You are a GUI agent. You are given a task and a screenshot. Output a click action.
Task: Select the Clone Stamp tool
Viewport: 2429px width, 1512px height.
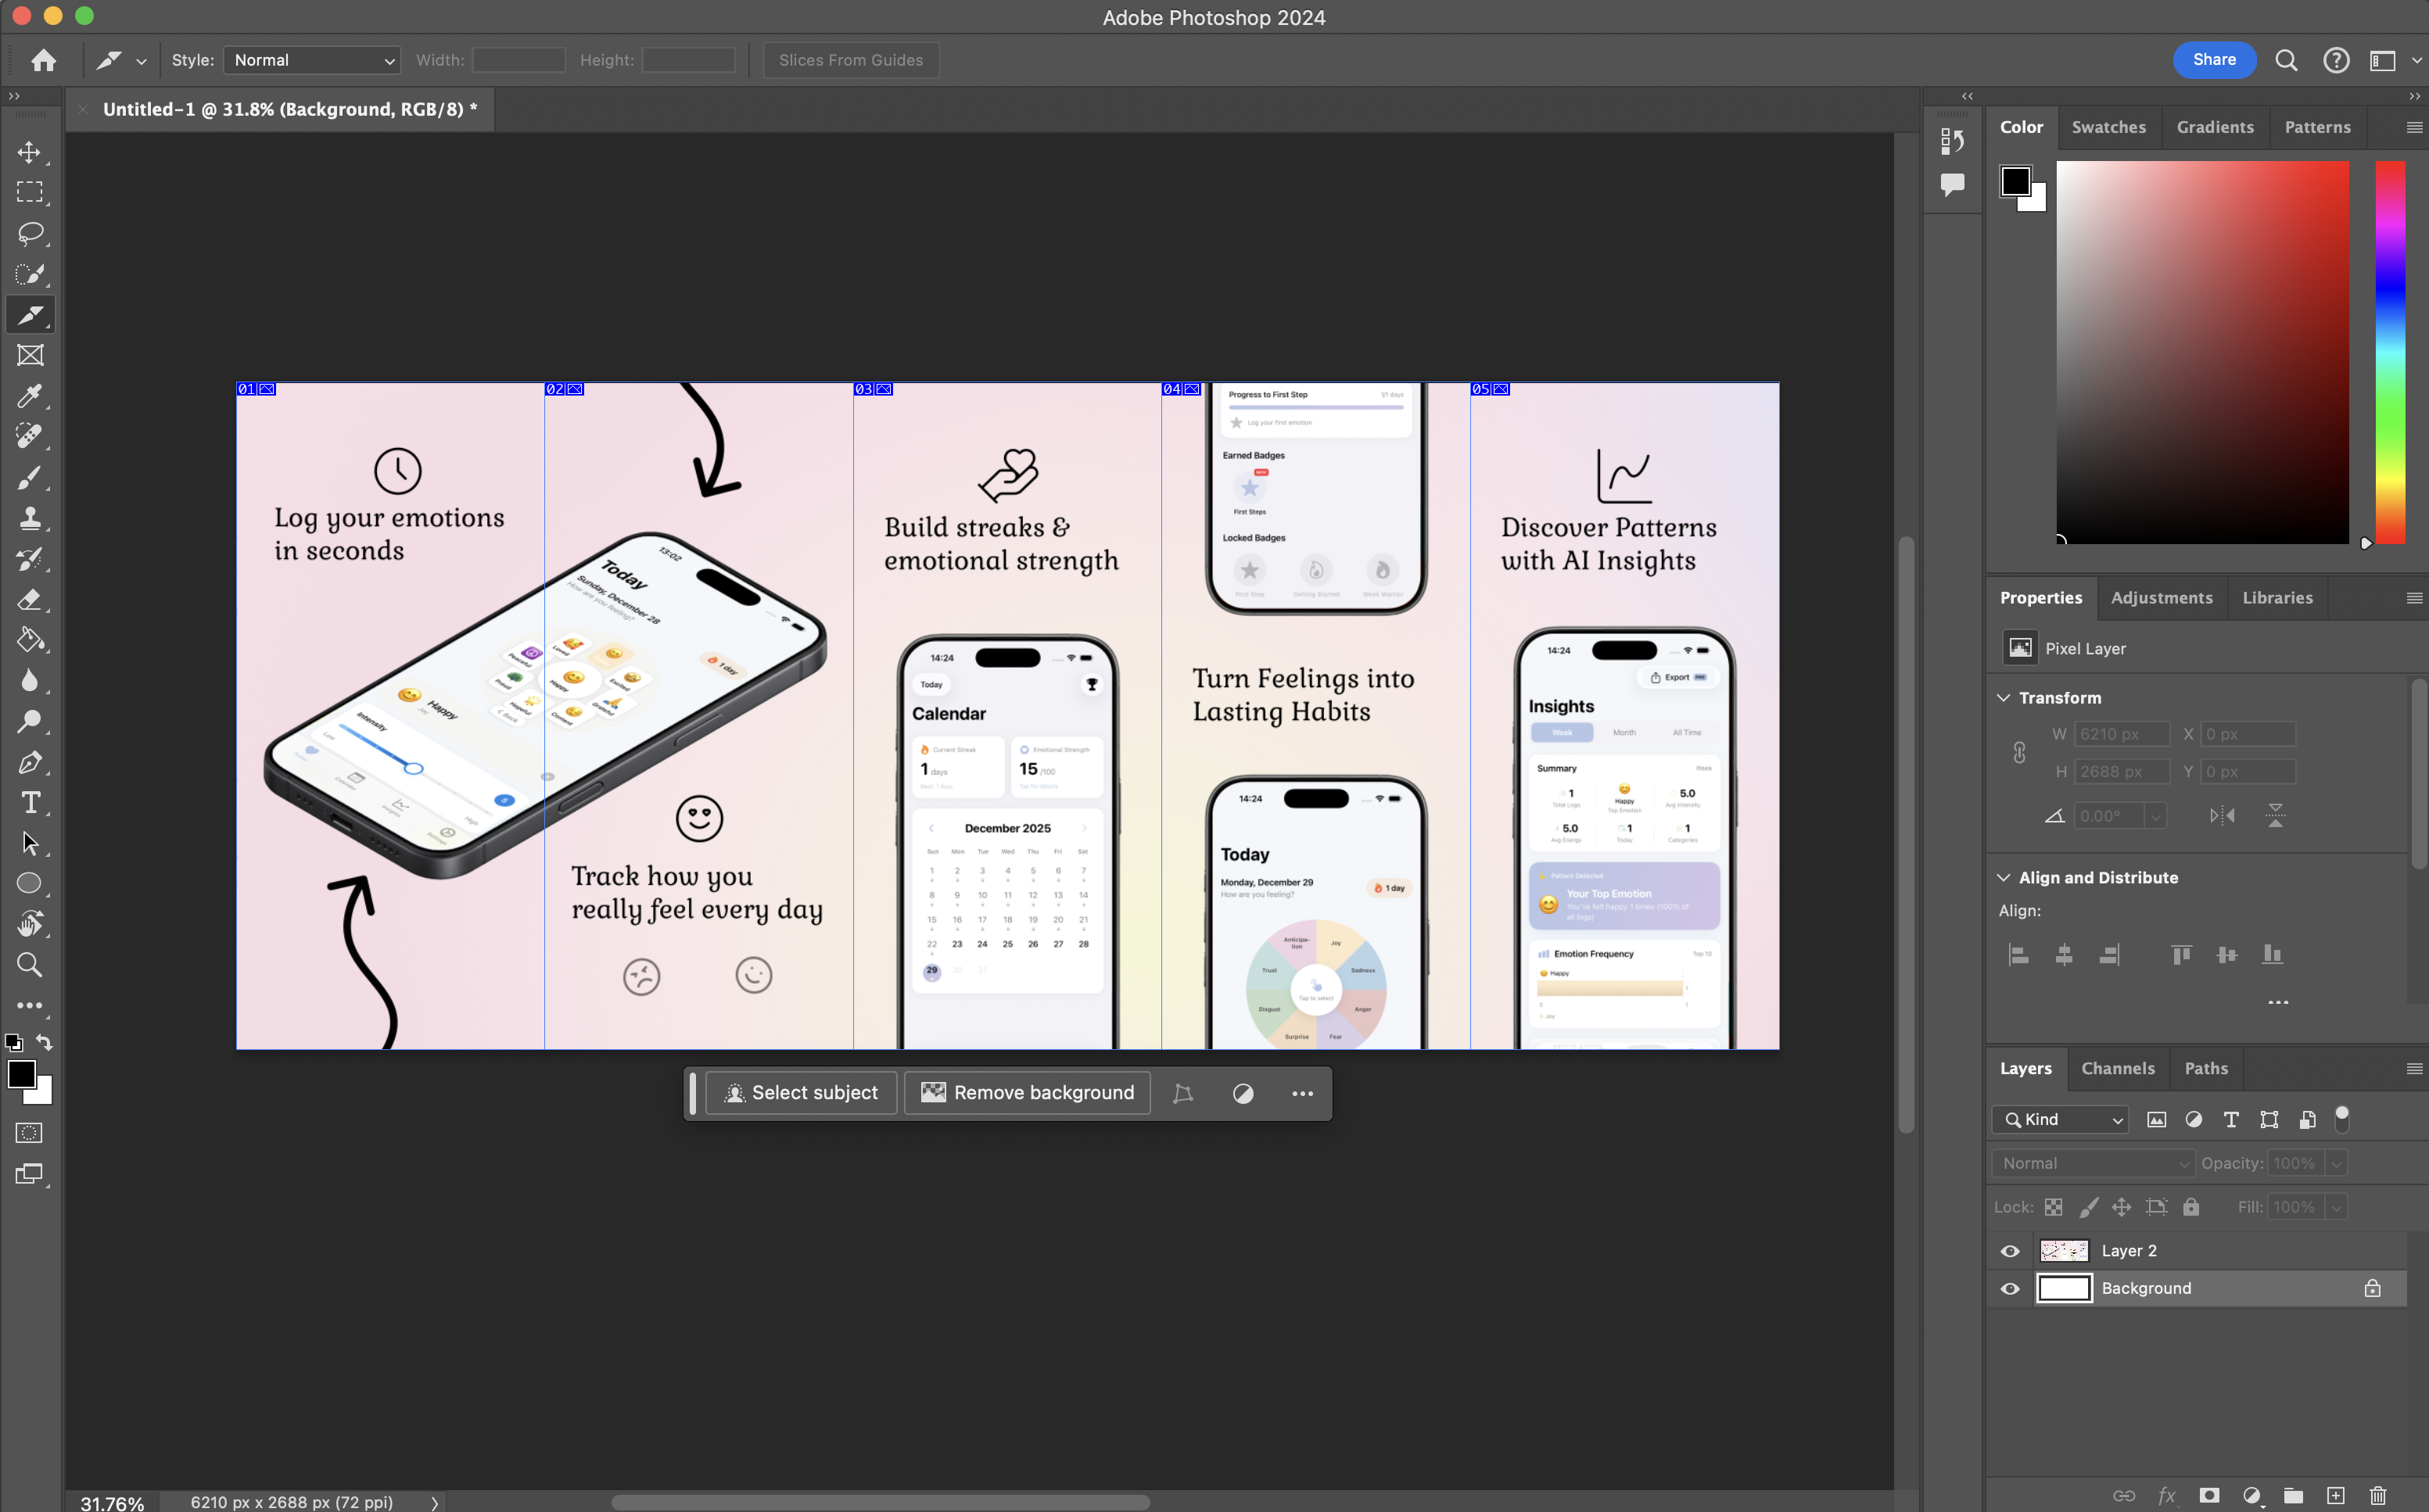tap(29, 518)
